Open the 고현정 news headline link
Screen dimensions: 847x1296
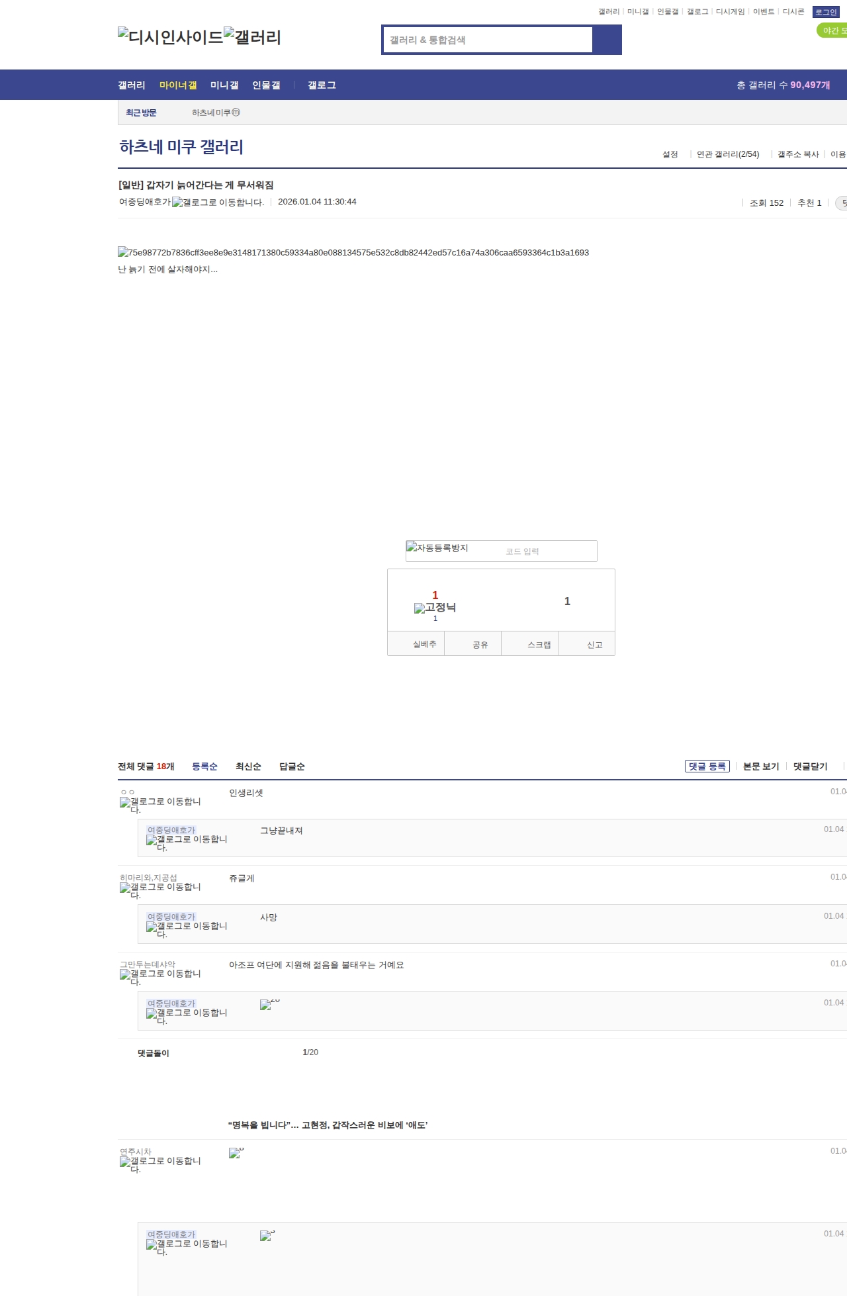pos(328,1125)
